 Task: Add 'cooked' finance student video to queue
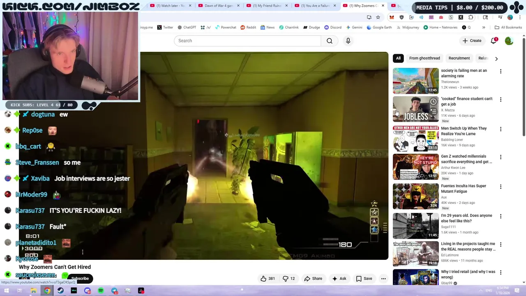click(x=434, y=111)
